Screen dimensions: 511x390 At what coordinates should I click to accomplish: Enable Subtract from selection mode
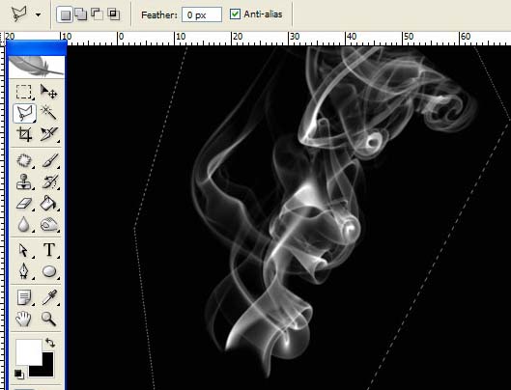(97, 14)
